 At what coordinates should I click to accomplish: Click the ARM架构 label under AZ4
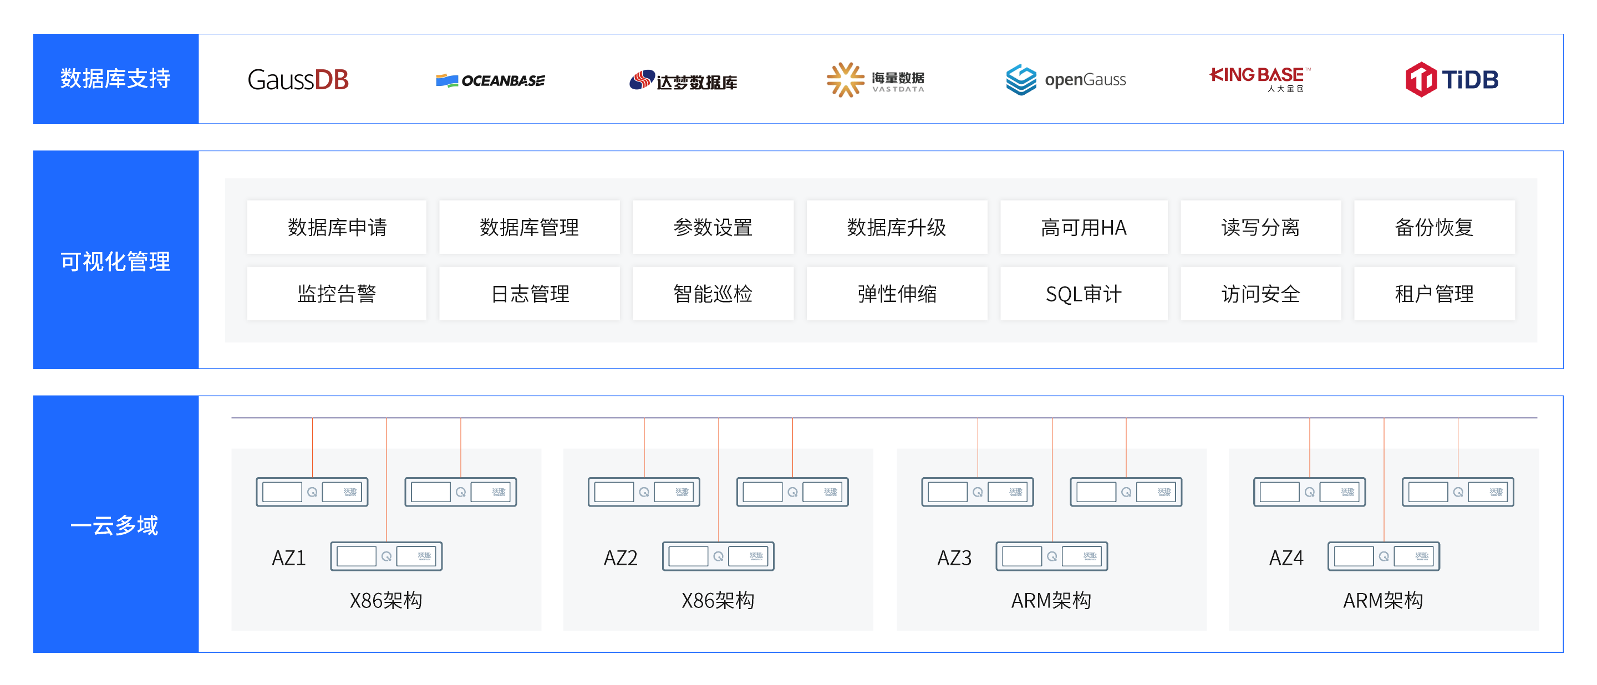click(x=1383, y=600)
